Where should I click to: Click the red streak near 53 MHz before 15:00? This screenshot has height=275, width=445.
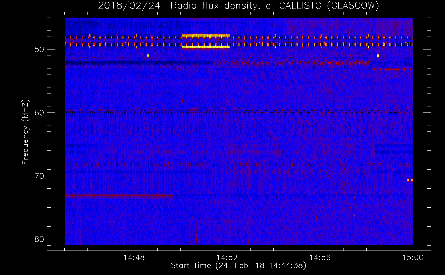click(x=392, y=69)
